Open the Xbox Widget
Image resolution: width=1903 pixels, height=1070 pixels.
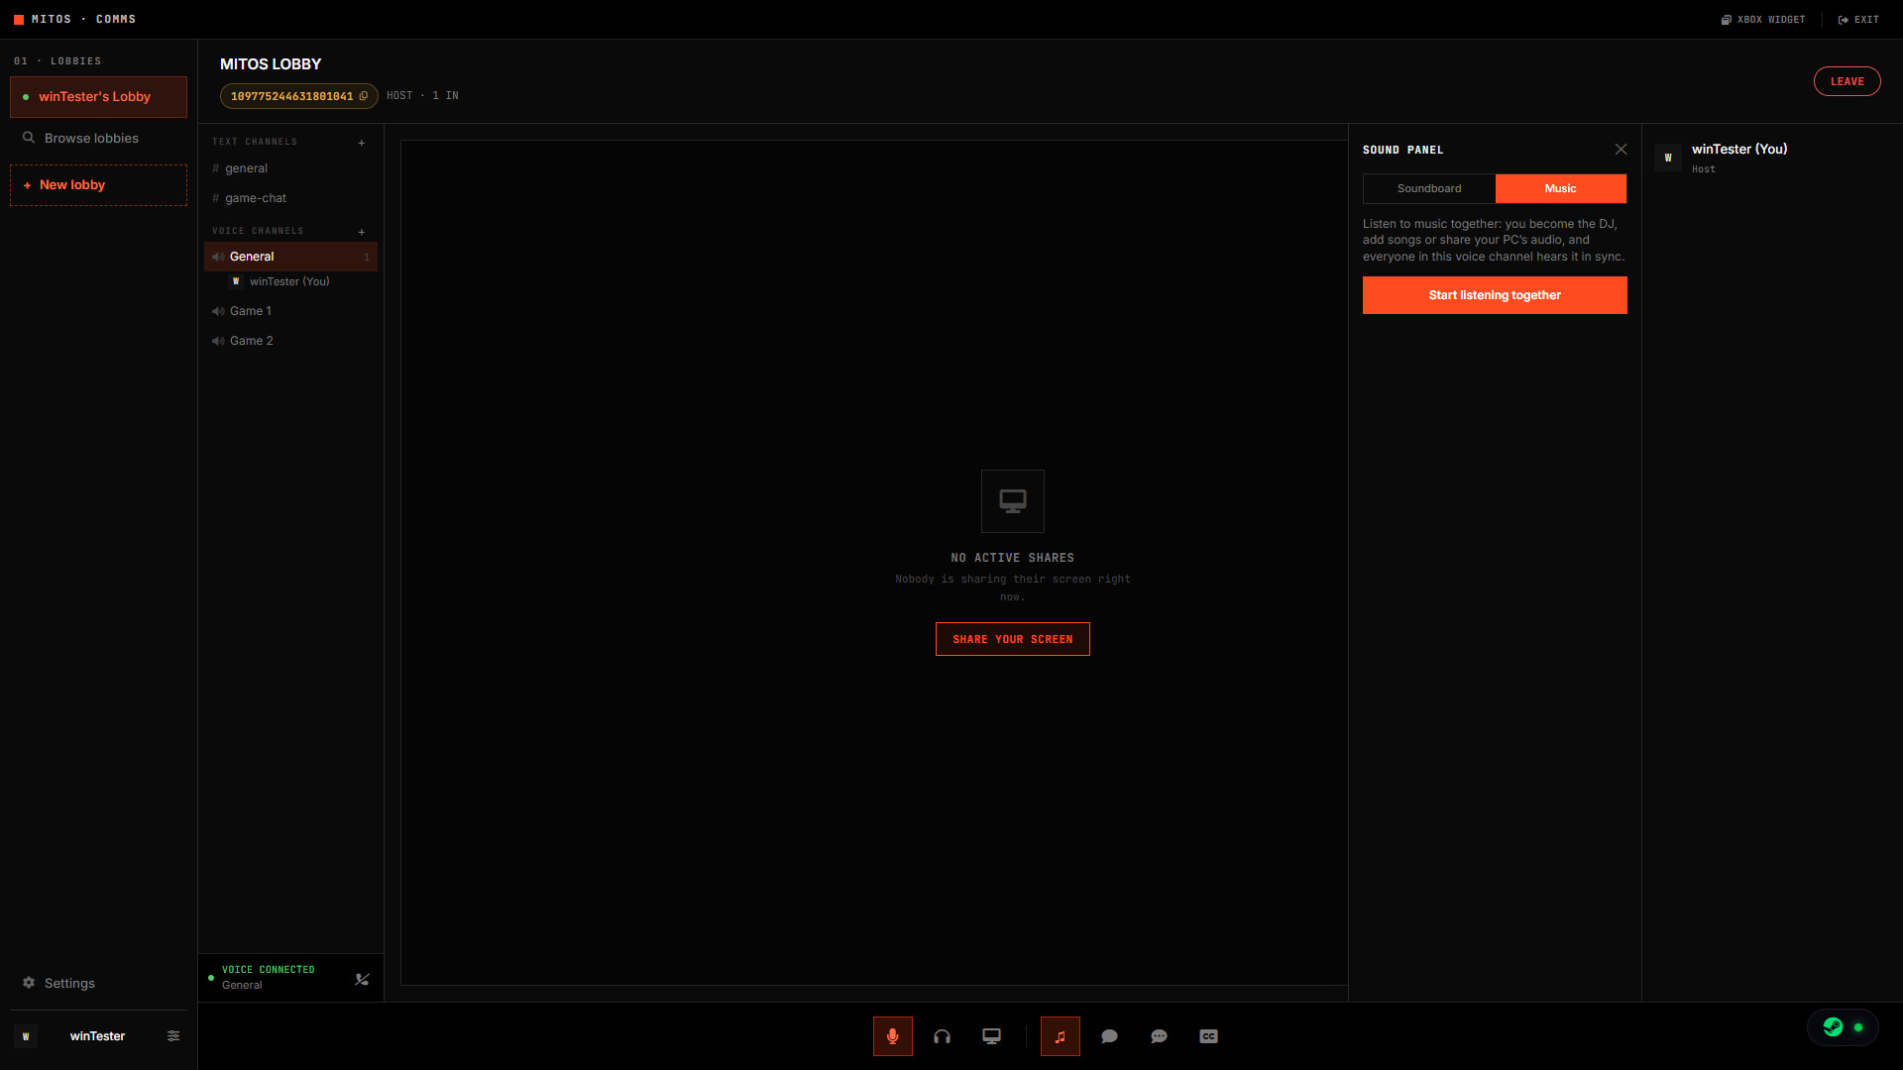1763,20
